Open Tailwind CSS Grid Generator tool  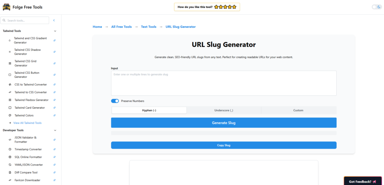(25, 63)
